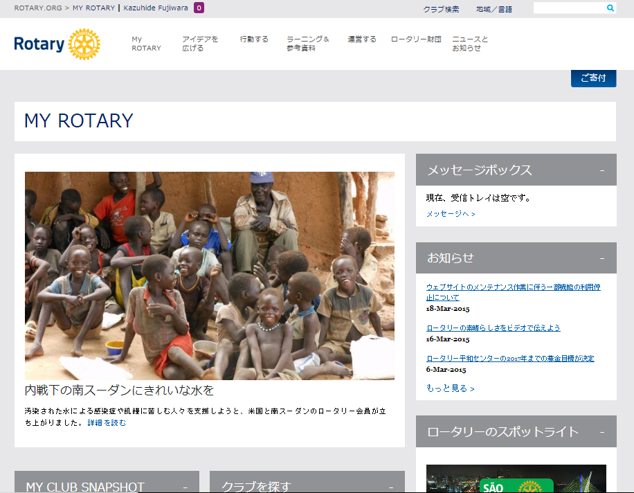This screenshot has width=634, height=493.
Task: Collapse the お知らせ panel
Action: pyautogui.click(x=602, y=258)
